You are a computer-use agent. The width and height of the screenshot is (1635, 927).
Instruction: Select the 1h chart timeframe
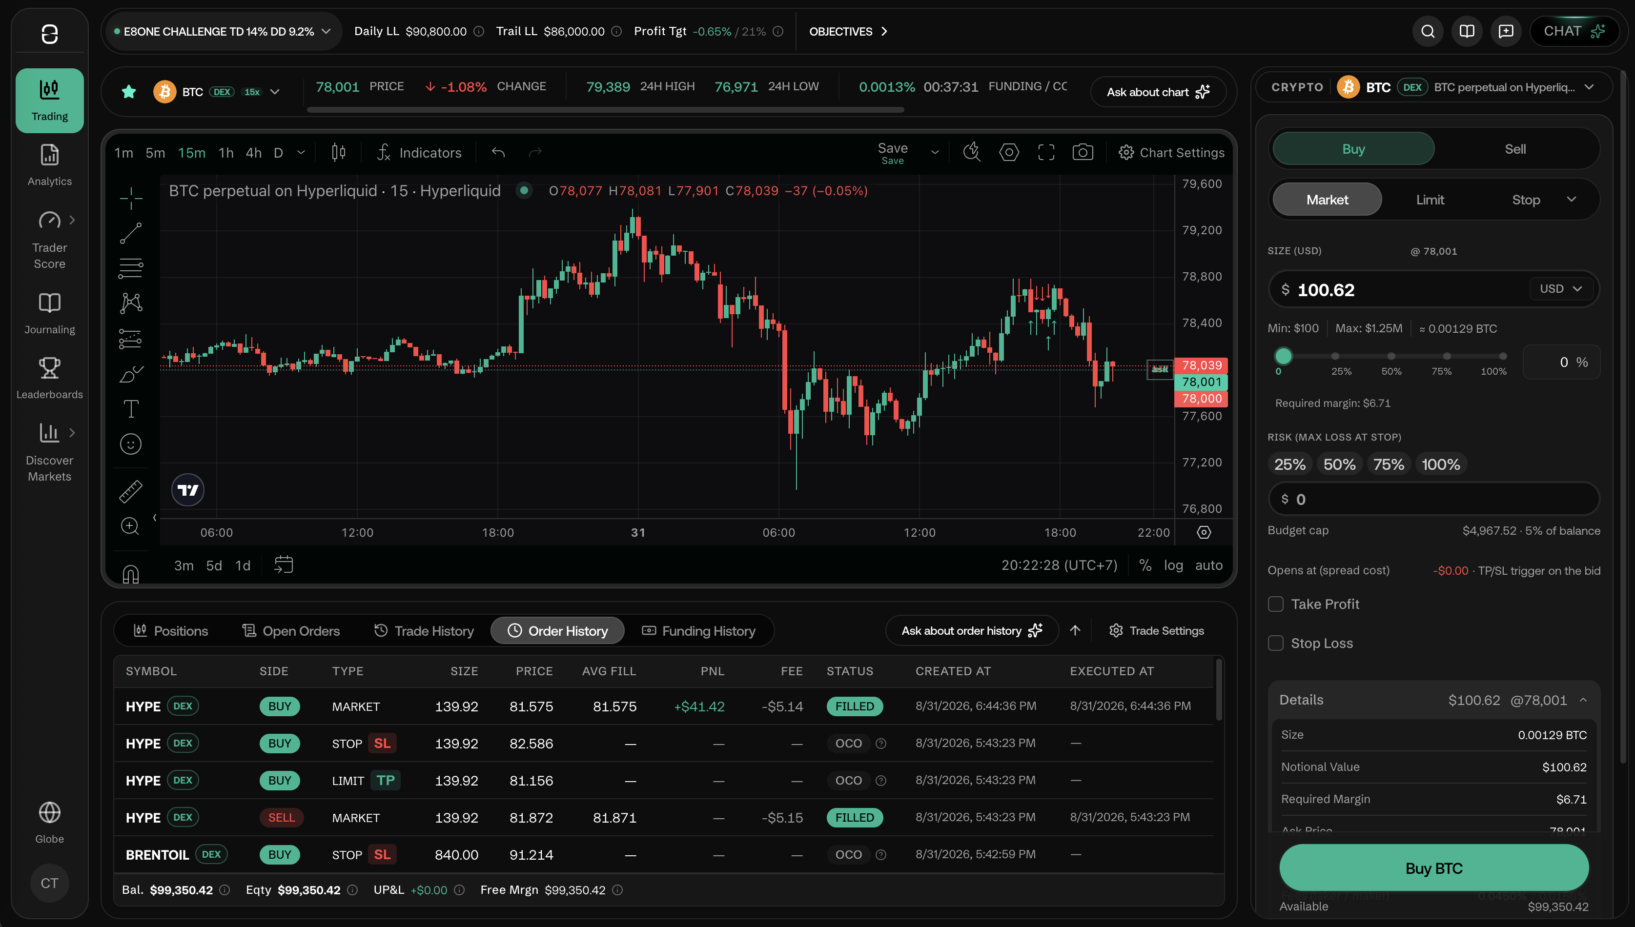pos(225,153)
